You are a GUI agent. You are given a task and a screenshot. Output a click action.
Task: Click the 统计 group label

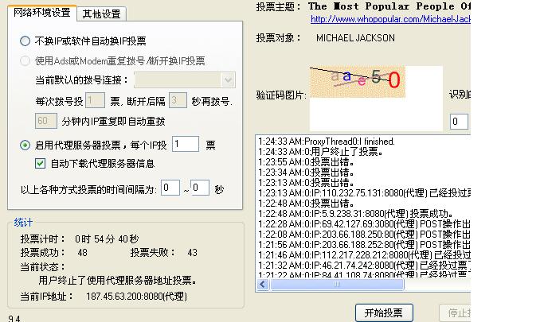click(23, 223)
